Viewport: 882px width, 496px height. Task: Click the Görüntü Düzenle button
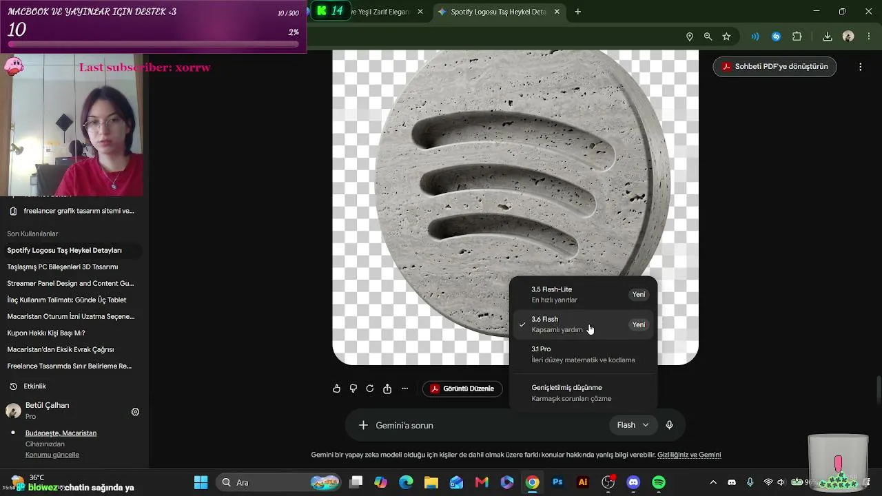[x=462, y=389]
